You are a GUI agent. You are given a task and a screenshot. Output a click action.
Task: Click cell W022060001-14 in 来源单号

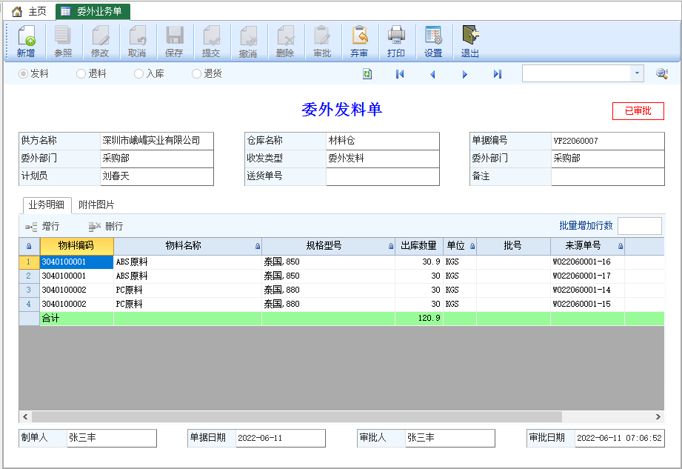[587, 290]
